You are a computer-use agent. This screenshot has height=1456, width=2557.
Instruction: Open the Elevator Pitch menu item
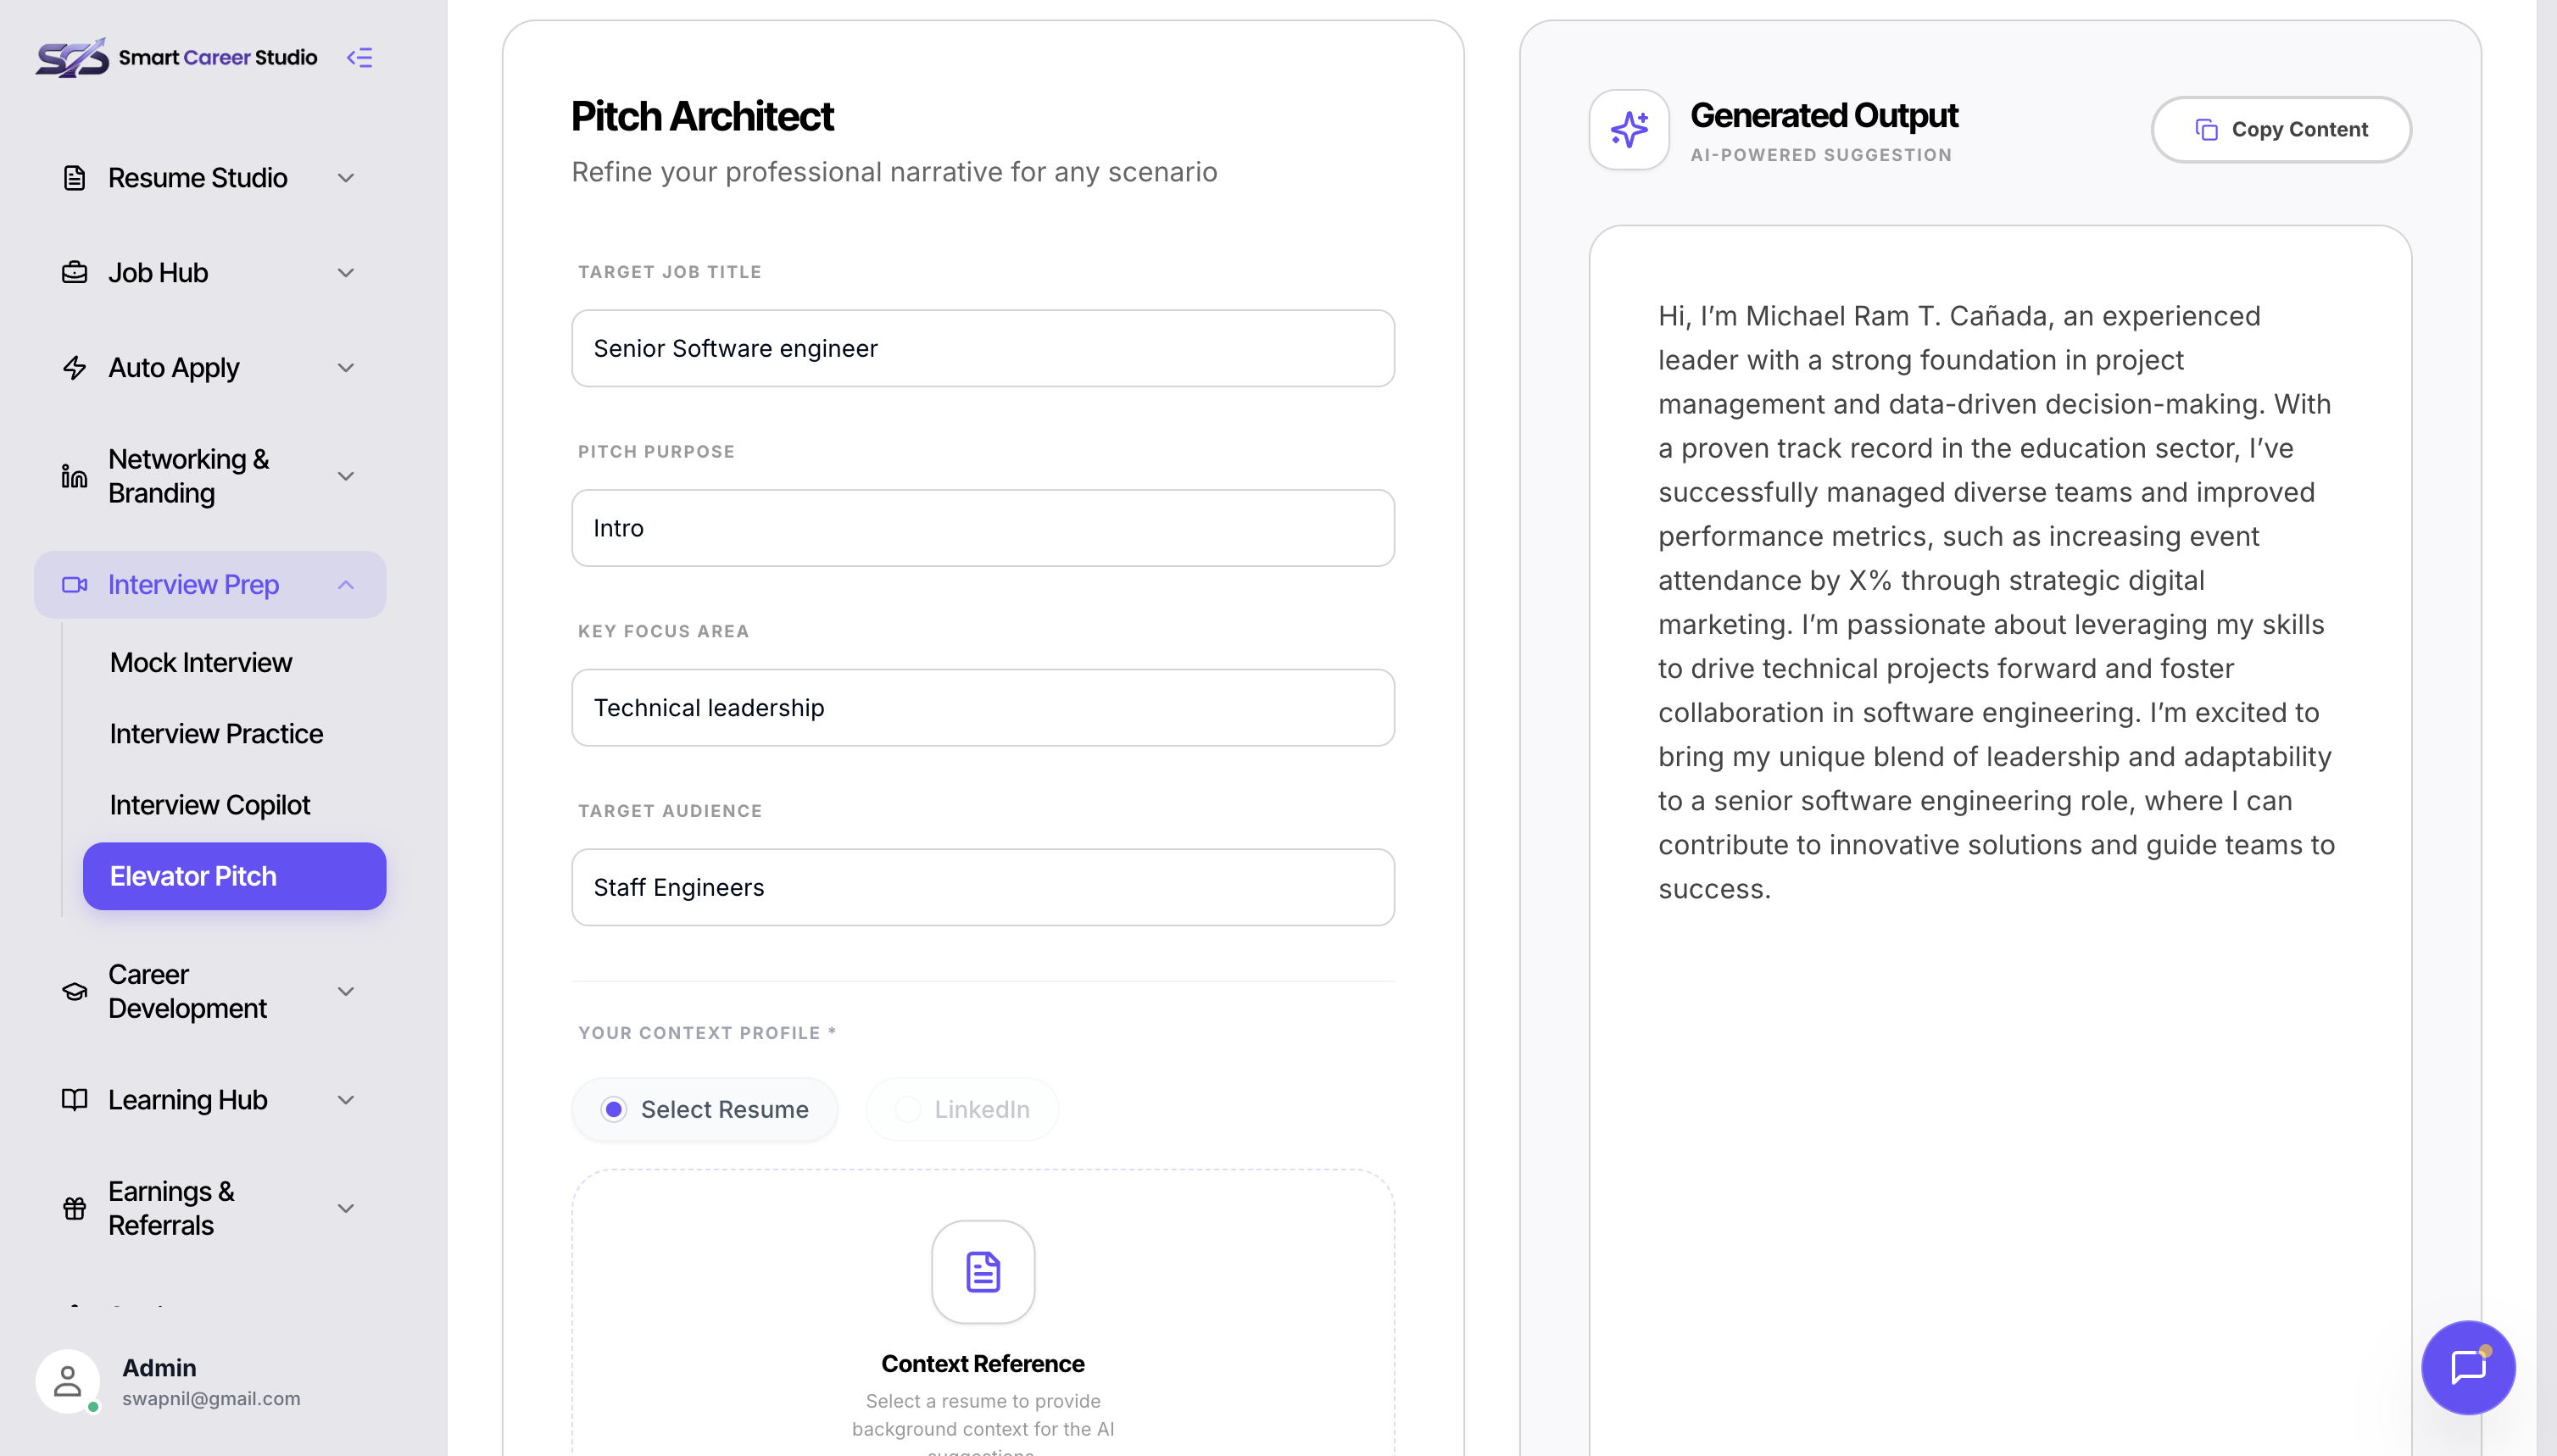(x=234, y=876)
